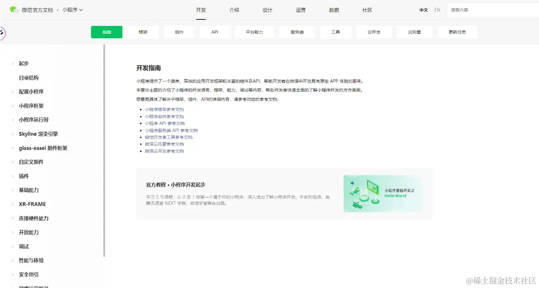
Task: Expand the 插件 chevron in sidebar
Action: tap(12, 176)
